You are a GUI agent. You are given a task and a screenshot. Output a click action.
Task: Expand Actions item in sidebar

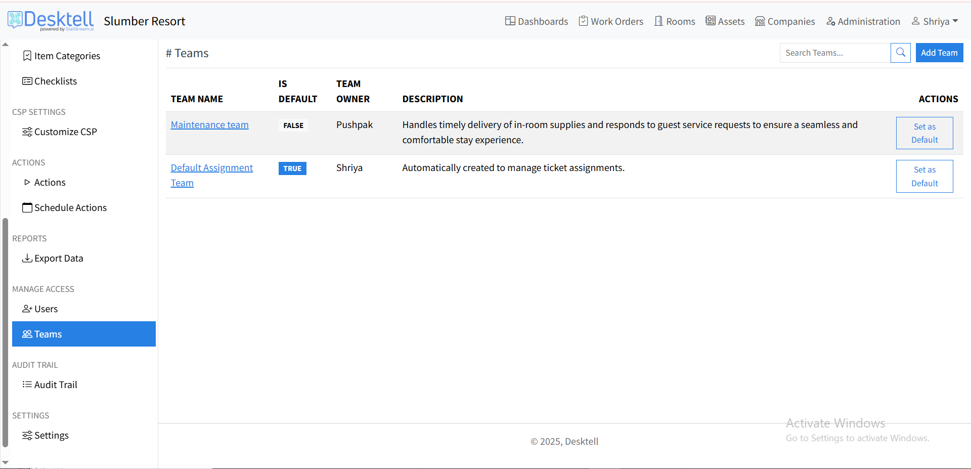(x=50, y=182)
